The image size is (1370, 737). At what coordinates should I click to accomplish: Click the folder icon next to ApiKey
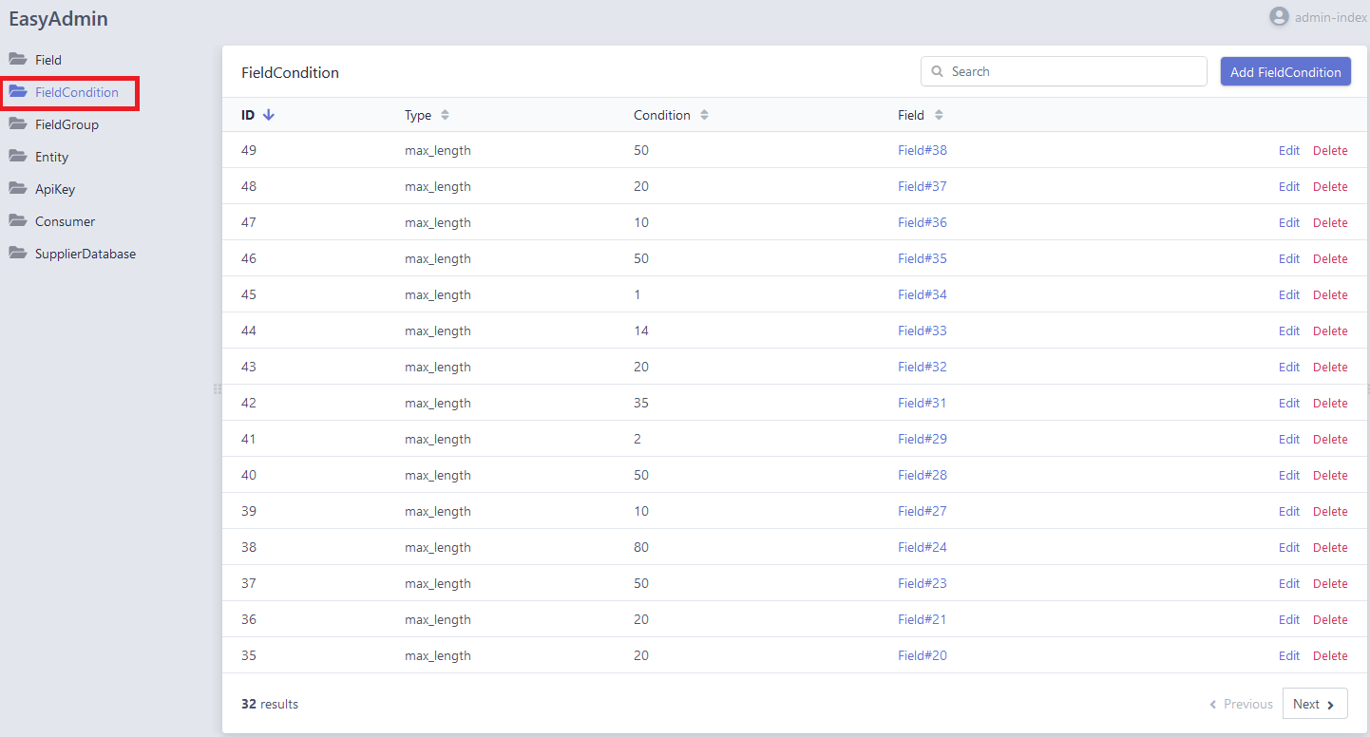point(17,189)
